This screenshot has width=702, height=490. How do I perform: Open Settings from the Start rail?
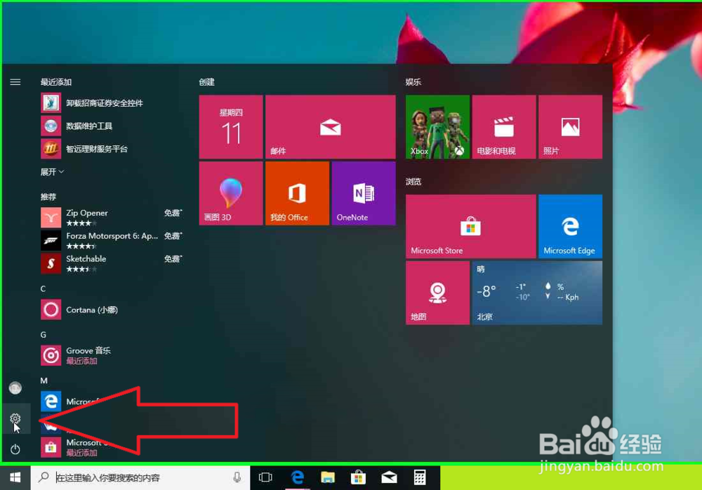(x=15, y=418)
